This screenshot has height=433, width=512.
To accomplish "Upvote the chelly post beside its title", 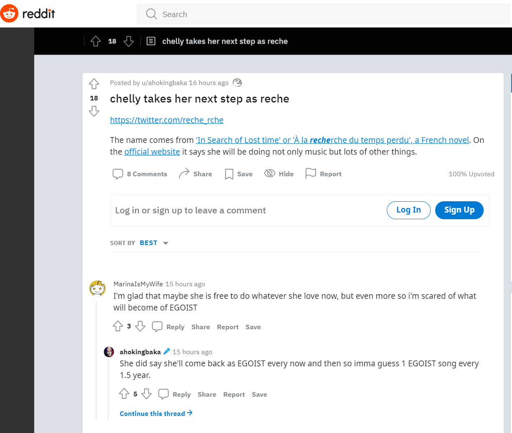I will coord(94,84).
